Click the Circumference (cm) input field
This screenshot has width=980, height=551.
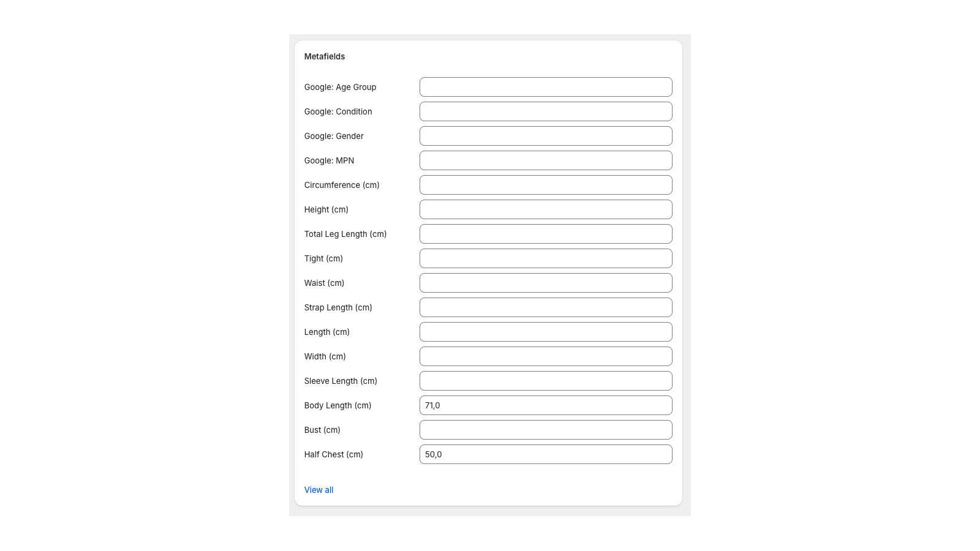(x=545, y=185)
